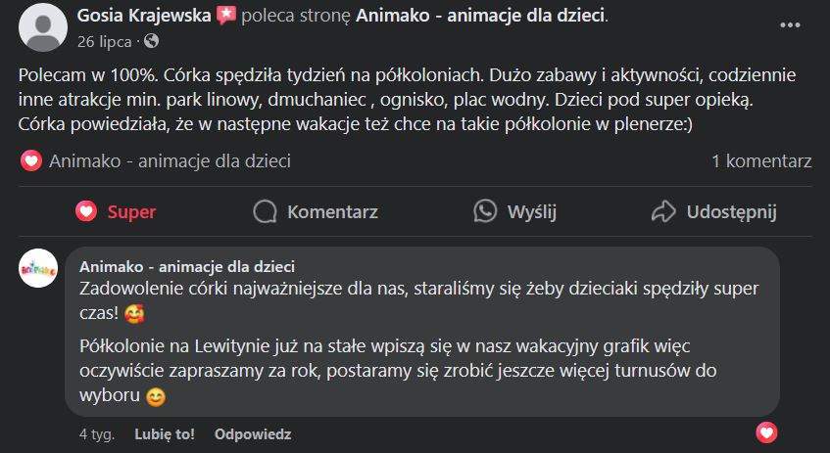This screenshot has height=453, width=830.
Task: Send the post via the WhatsApp Wyślij button
Action: pyautogui.click(x=514, y=211)
